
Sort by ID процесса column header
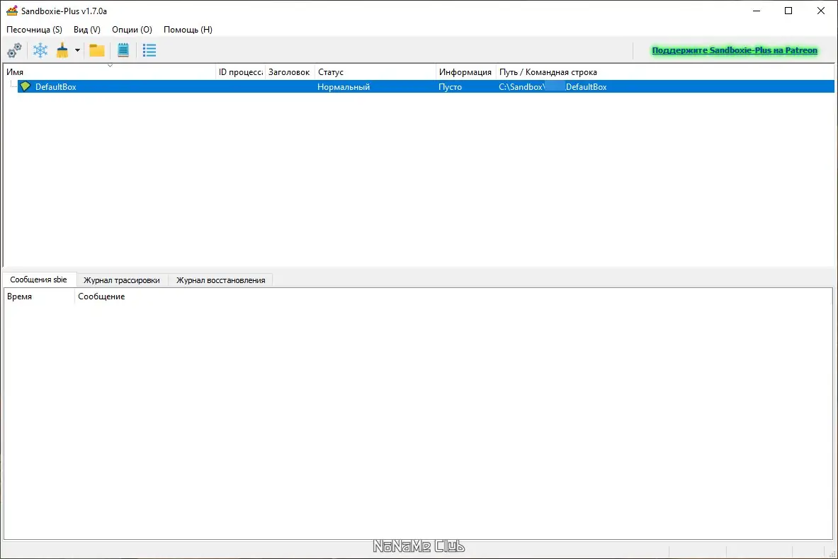click(x=241, y=71)
